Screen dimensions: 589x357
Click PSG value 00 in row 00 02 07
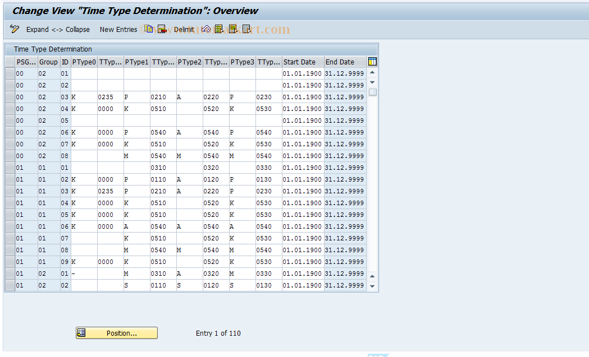tap(26, 144)
